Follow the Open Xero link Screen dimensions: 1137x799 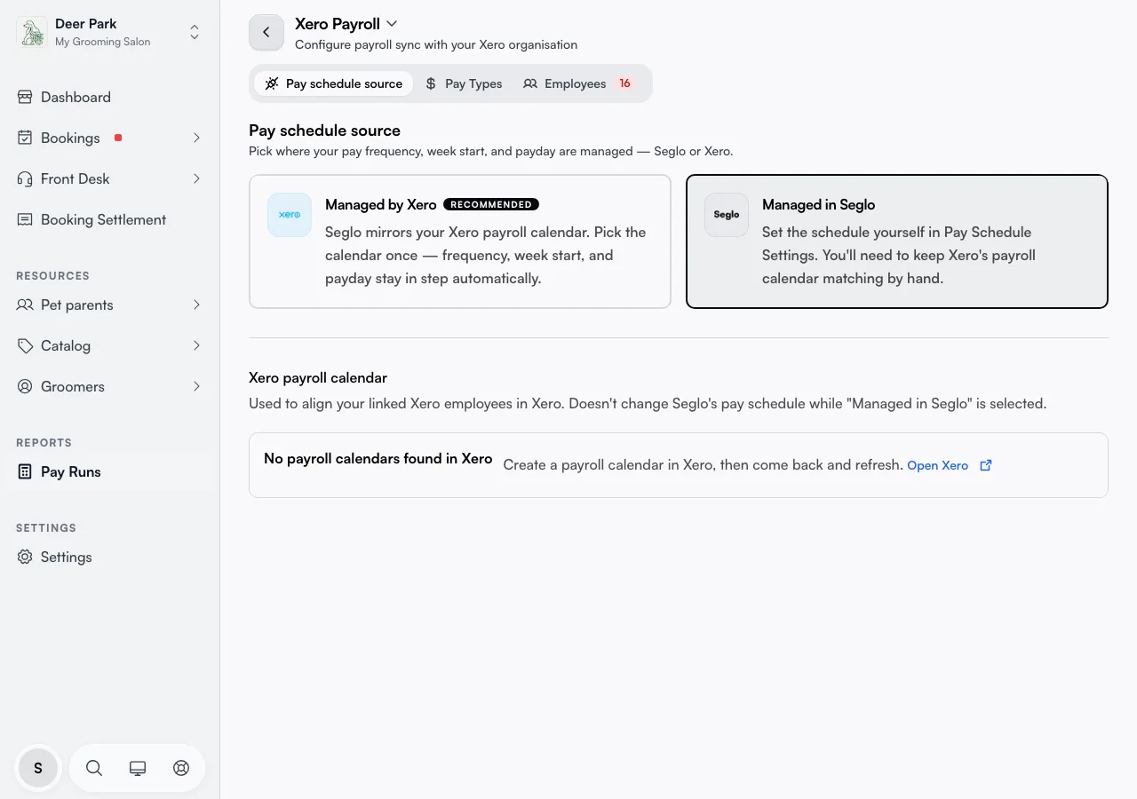pyautogui.click(x=937, y=465)
